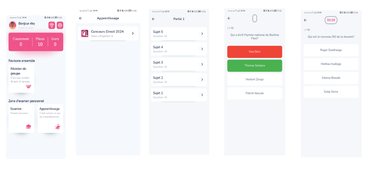Choose the Mathias Kadiogo answer
Image resolution: width=374 pixels, height=182 pixels.
tap(331, 64)
